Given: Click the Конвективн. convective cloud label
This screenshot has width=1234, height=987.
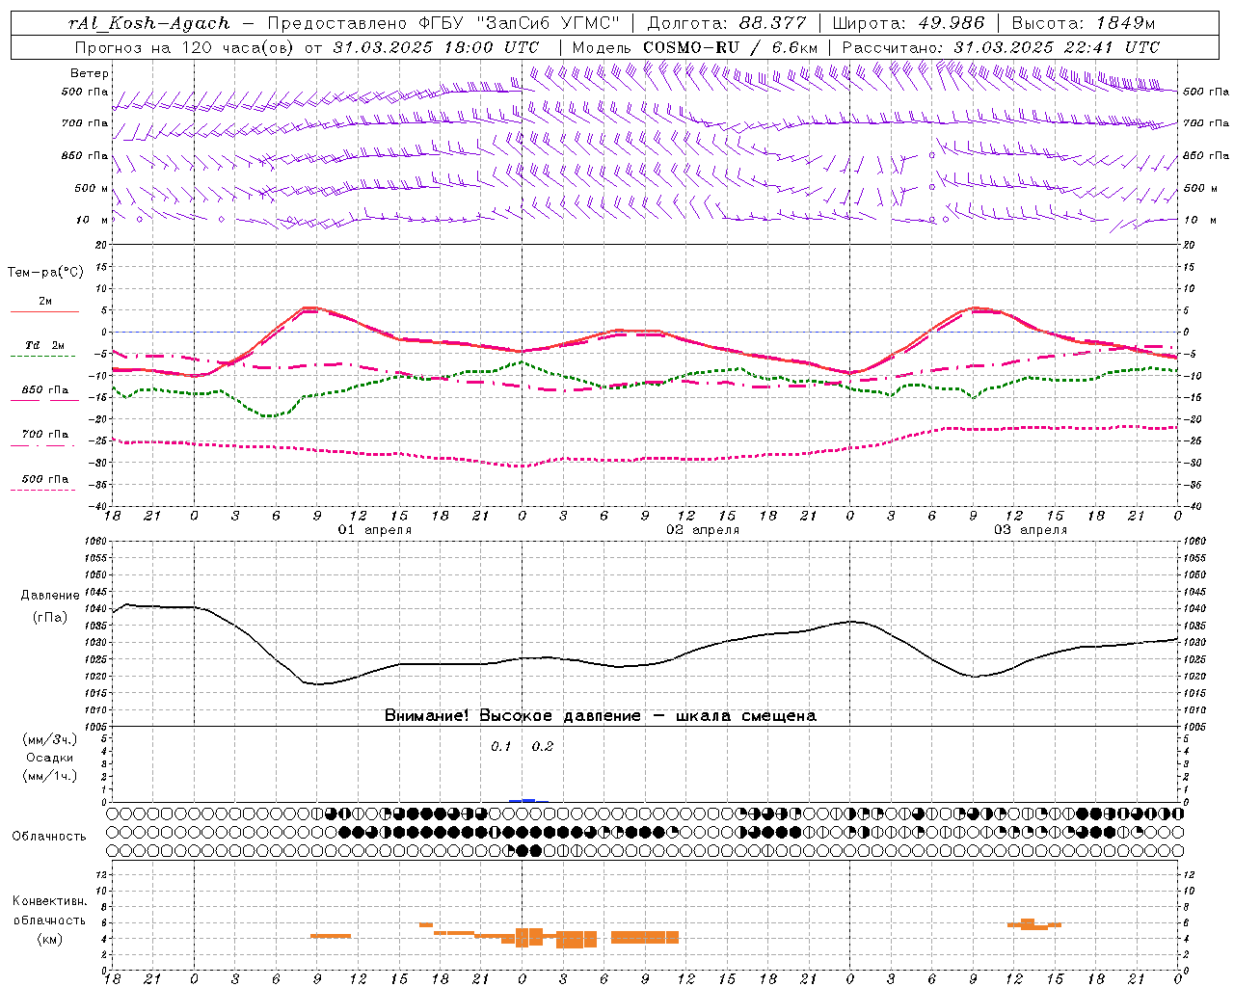Looking at the screenshot, I should click(49, 901).
